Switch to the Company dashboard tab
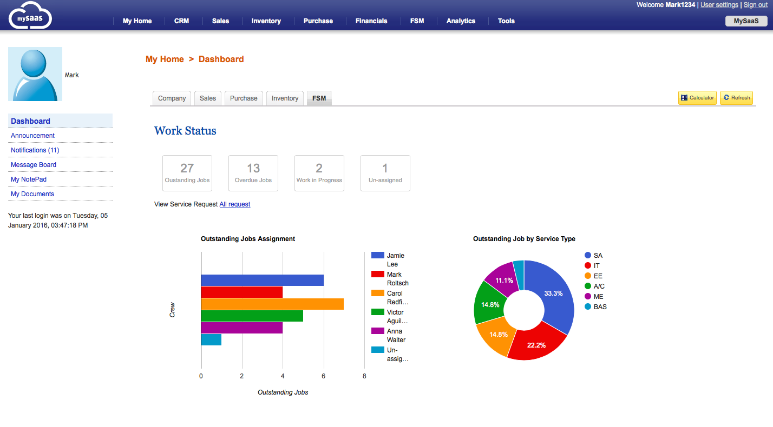Viewport: 773px width, 427px height. [172, 98]
